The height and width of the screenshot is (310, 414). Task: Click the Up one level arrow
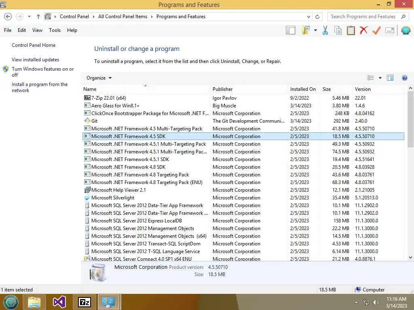click(x=38, y=17)
